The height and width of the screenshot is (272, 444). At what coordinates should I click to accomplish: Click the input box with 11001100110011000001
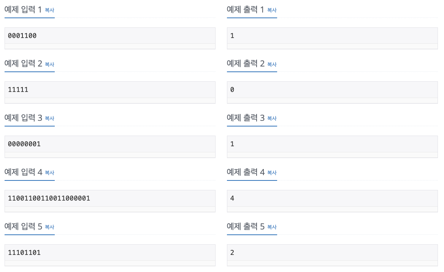tap(110, 198)
